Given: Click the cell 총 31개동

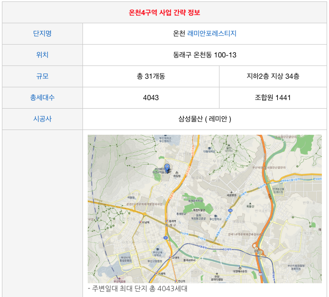Looking at the screenshot, I should coord(151,76).
